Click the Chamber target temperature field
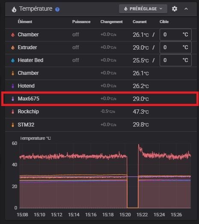The width and height of the screenshot is (199, 224). pyautogui.click(x=175, y=35)
